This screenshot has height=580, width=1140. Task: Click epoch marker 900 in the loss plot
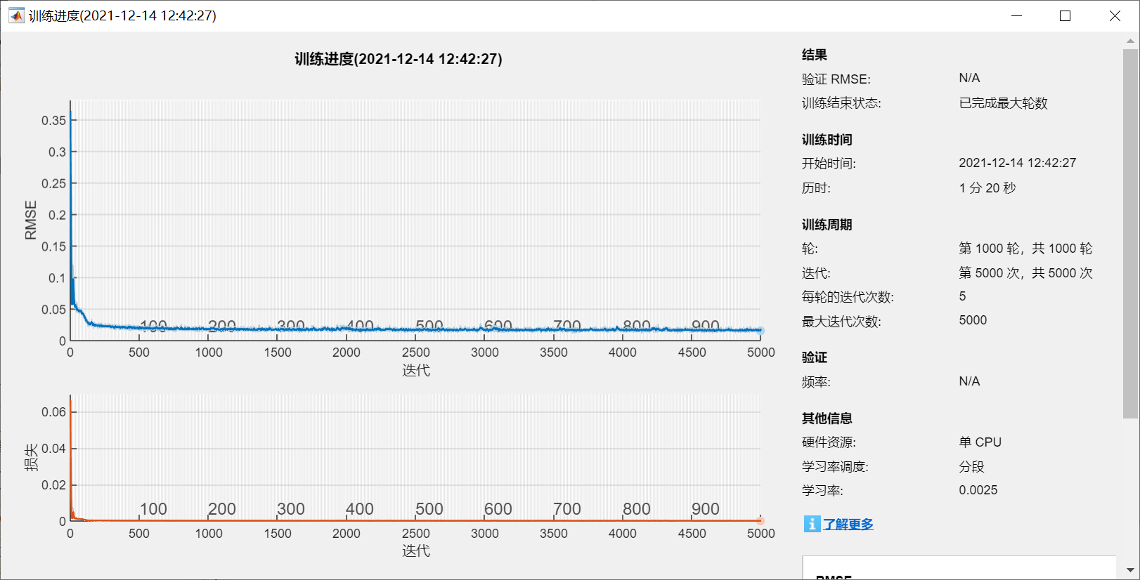tap(706, 509)
